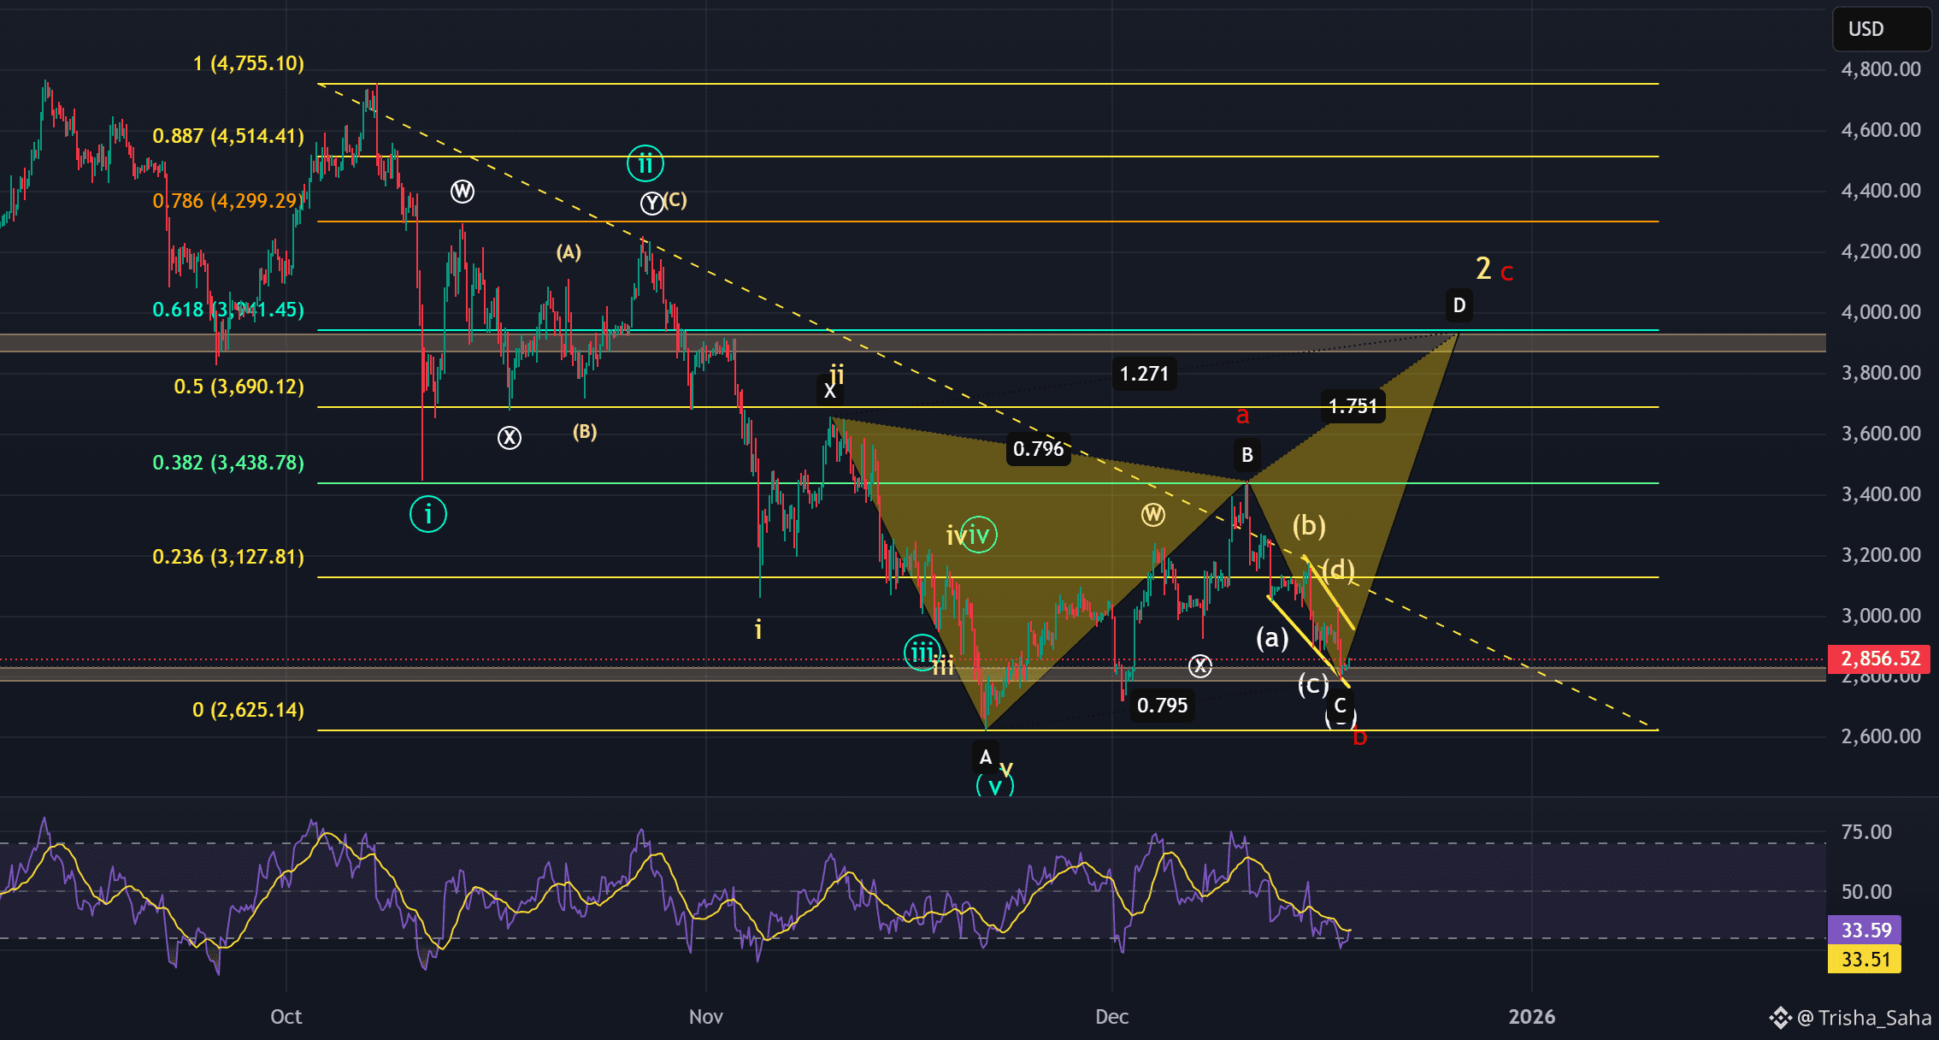Click the circled white W label near October high
1939x1040 pixels.
pos(463,192)
